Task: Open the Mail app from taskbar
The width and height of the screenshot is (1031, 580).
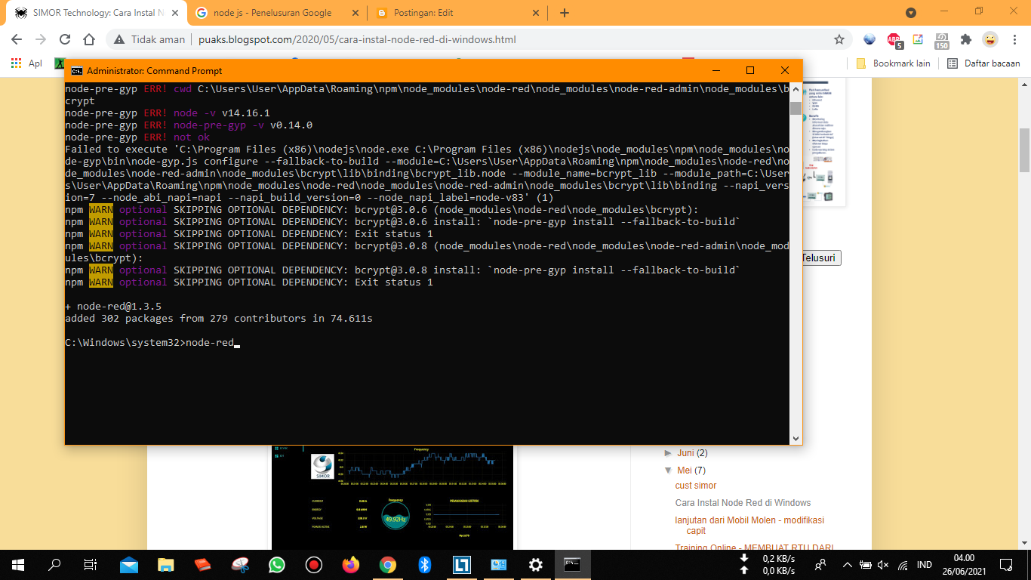Action: (x=129, y=564)
